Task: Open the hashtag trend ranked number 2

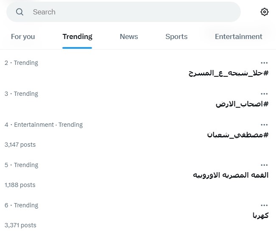Action: (x=229, y=73)
